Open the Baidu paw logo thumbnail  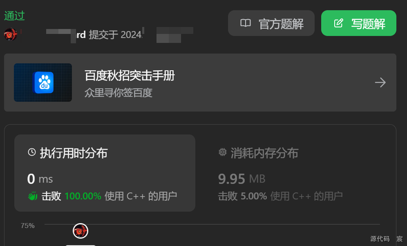(x=43, y=83)
